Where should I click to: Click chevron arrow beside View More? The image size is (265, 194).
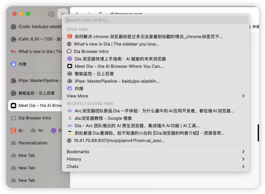tap(243, 96)
